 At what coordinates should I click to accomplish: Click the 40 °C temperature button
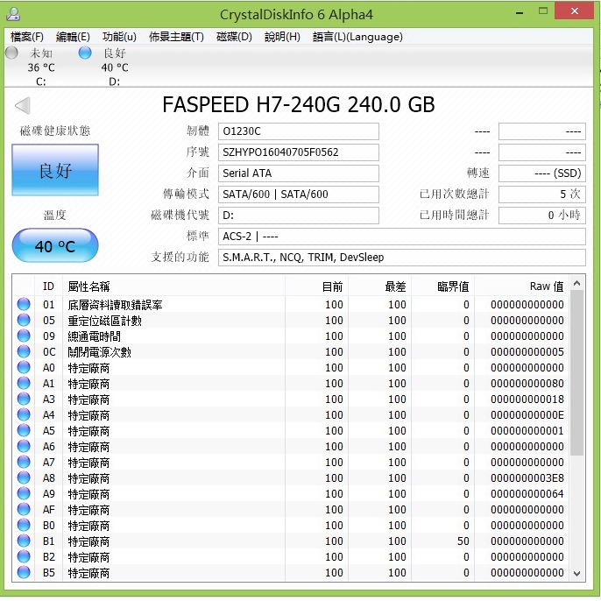click(55, 245)
